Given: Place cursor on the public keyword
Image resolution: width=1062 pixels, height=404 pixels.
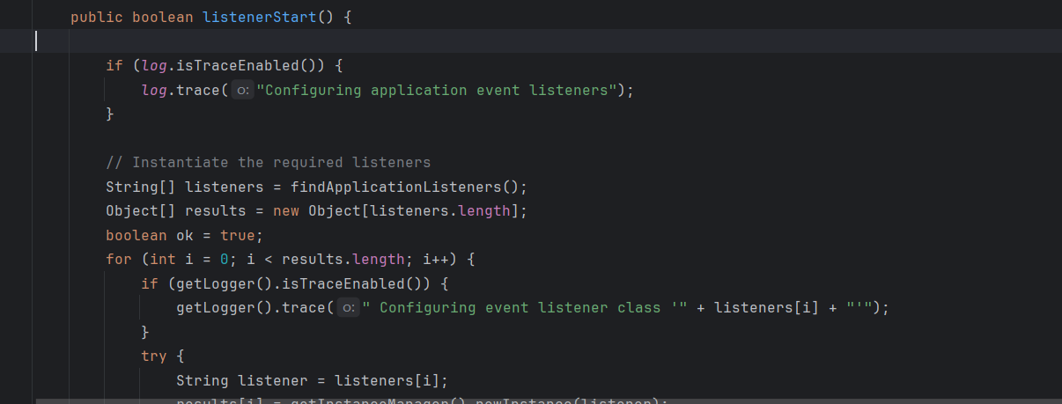Looking at the screenshot, I should point(97,18).
